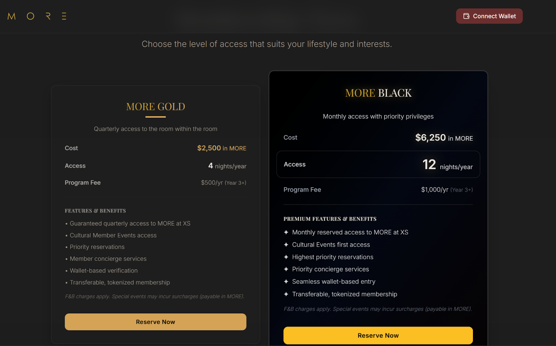Click sparkle icon beside Seamless wallet-based entry
This screenshot has height=346, width=556.
286,282
